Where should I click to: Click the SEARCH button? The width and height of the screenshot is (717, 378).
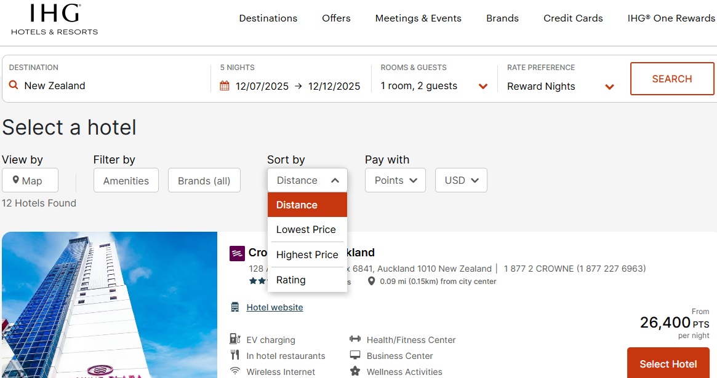(x=672, y=79)
